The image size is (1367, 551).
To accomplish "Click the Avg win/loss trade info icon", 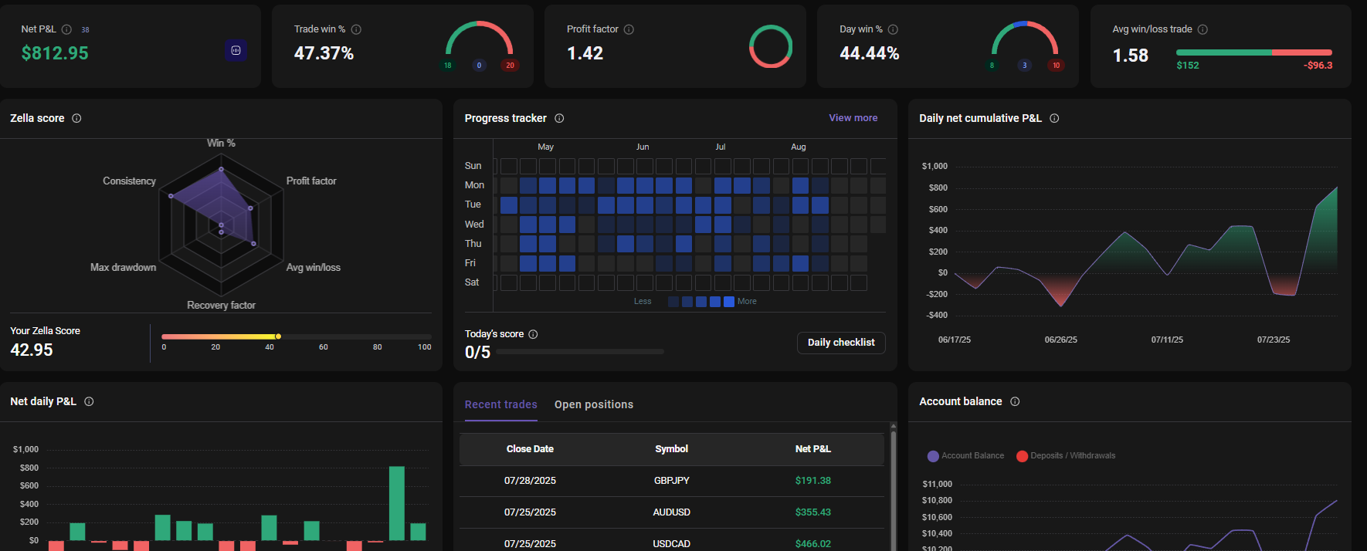I will (x=1202, y=29).
